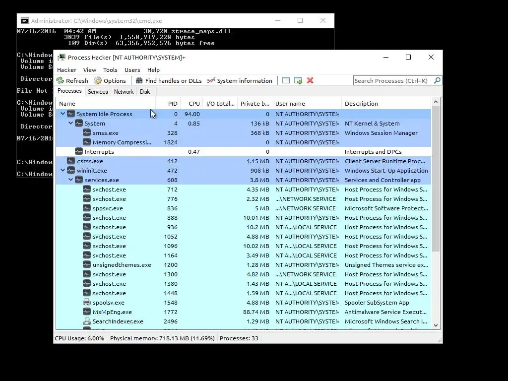This screenshot has height=381, width=508.
Task: Click the red X terminate icon
Action: point(310,80)
